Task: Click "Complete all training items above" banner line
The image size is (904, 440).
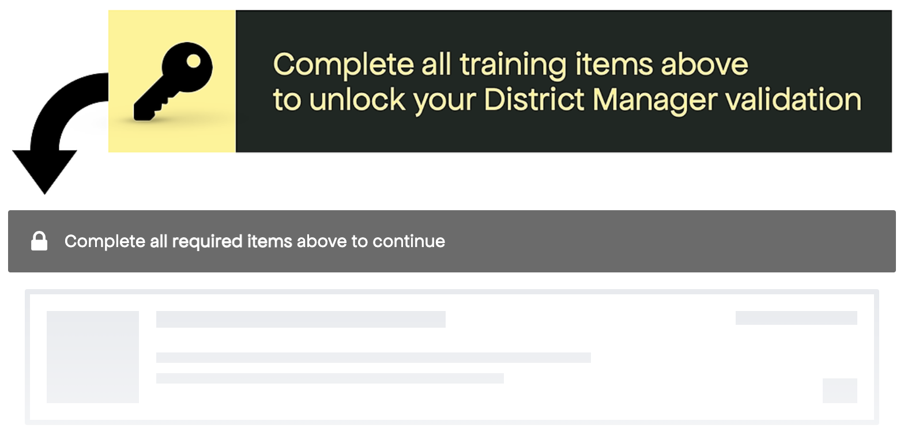Action: pyautogui.click(x=510, y=64)
